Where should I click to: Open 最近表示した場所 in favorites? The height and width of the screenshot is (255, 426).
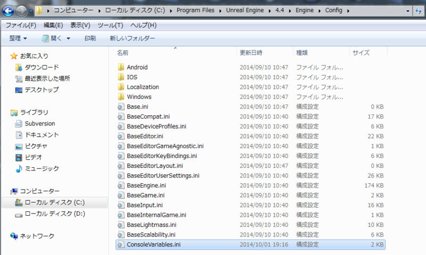click(47, 79)
